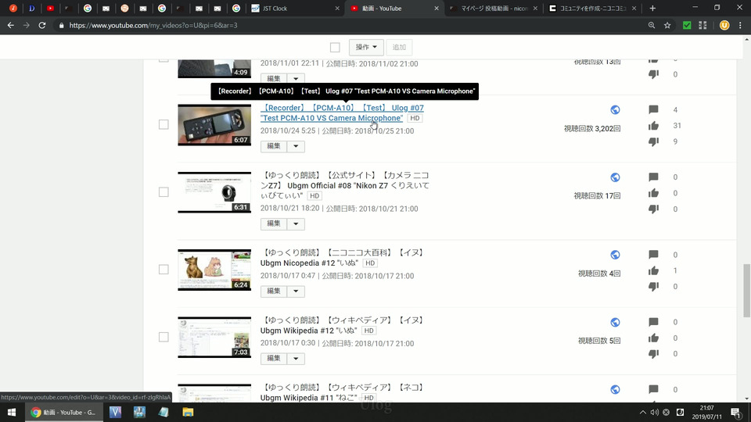Image resolution: width=751 pixels, height=422 pixels.
Task: Click 編集 button for PCM-A10 video
Action: [x=274, y=146]
